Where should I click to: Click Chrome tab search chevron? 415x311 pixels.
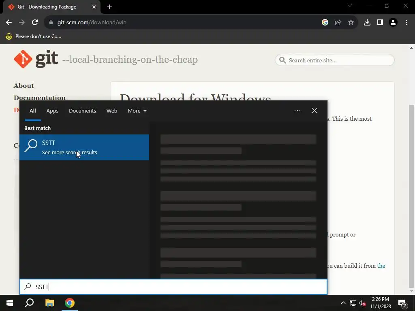click(350, 6)
